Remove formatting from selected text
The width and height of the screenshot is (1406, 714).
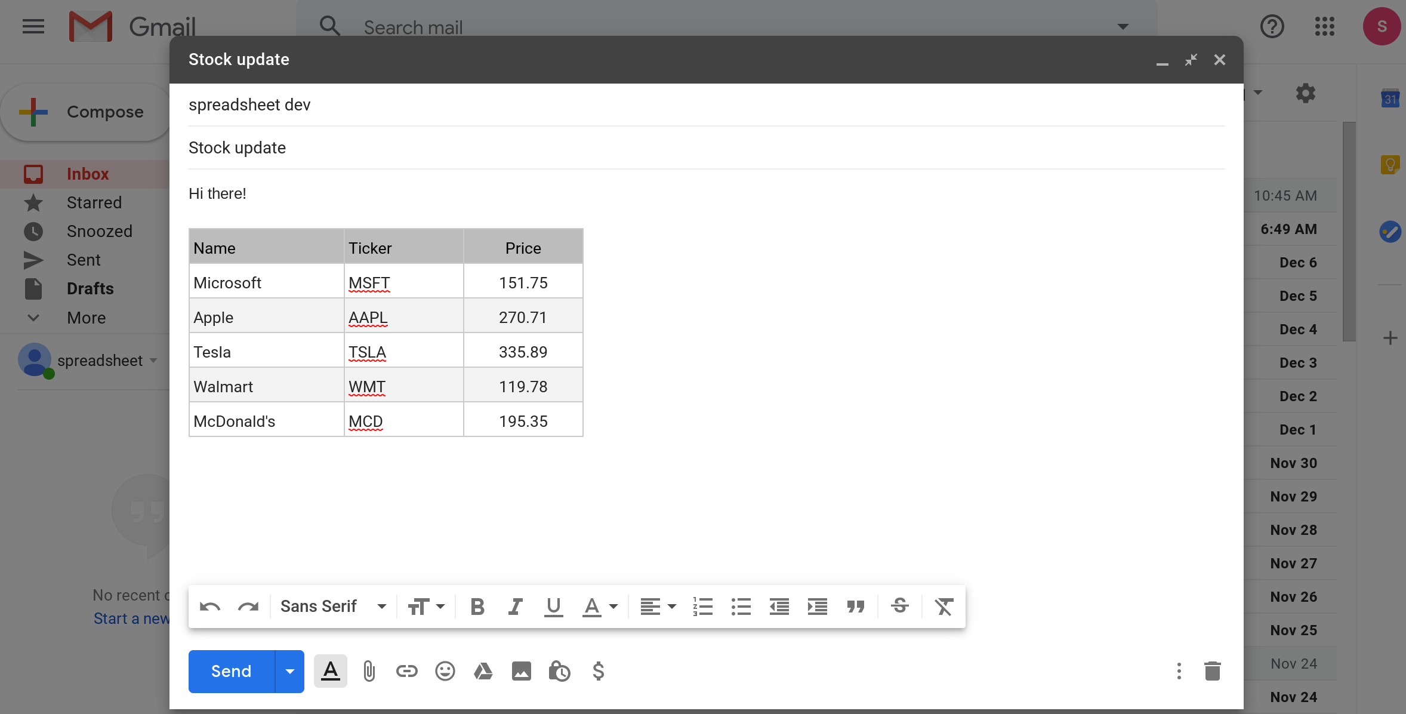coord(943,607)
